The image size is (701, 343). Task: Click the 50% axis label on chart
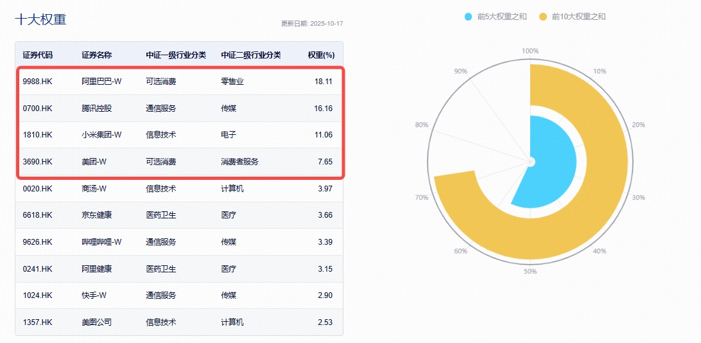[530, 272]
